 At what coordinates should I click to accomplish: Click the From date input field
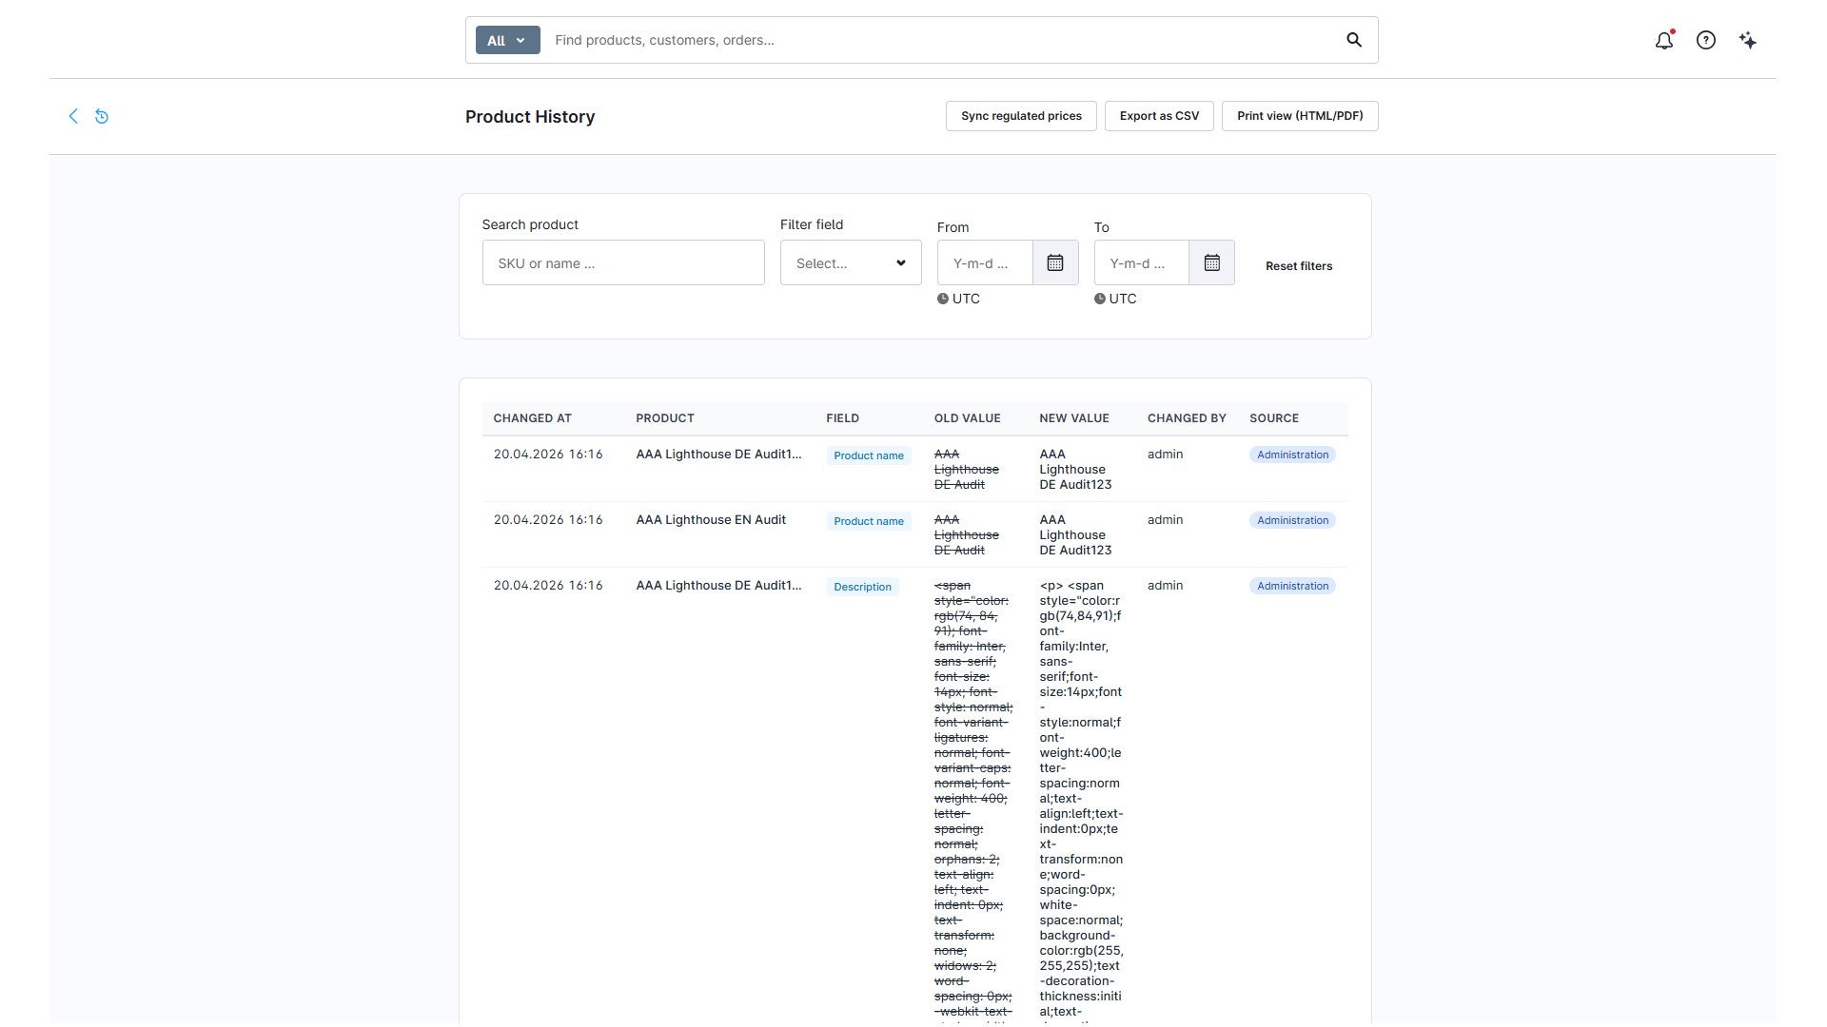click(x=985, y=262)
